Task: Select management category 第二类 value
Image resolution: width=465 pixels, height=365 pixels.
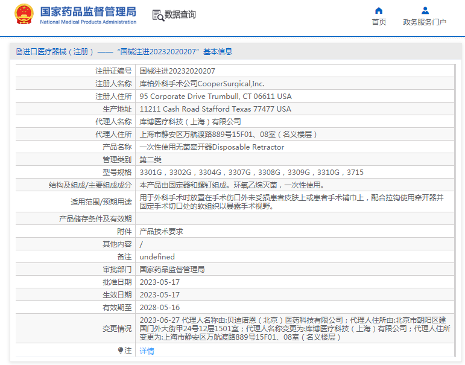Action: [x=150, y=160]
